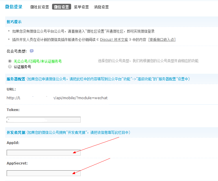
Task: Click the AppId: label
Action: 13,143
